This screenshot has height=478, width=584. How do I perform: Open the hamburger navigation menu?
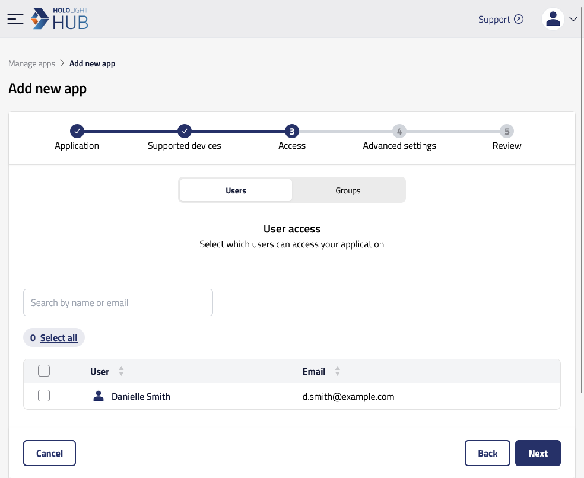click(15, 19)
